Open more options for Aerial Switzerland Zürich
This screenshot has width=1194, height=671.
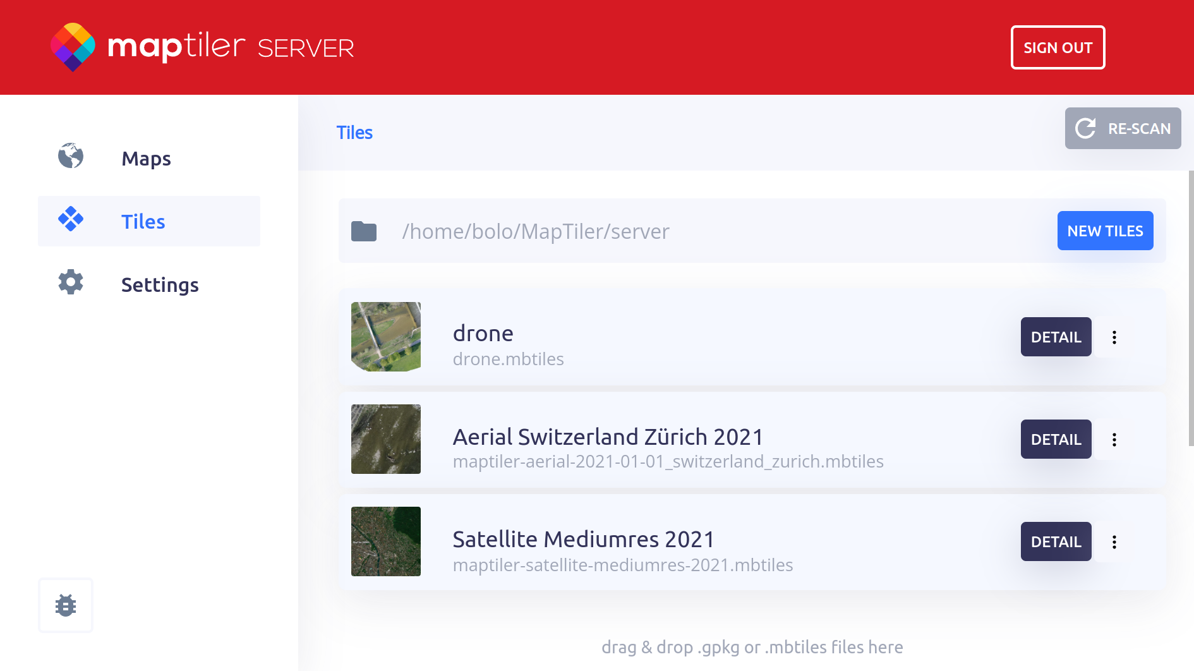click(1114, 440)
